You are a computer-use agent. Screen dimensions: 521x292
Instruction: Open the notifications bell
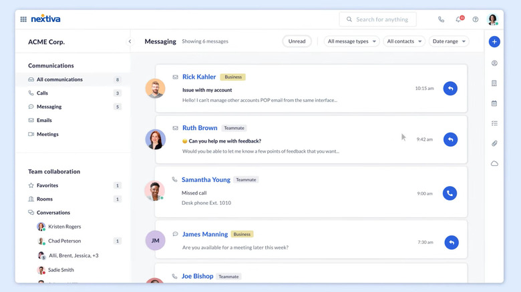[458, 19]
